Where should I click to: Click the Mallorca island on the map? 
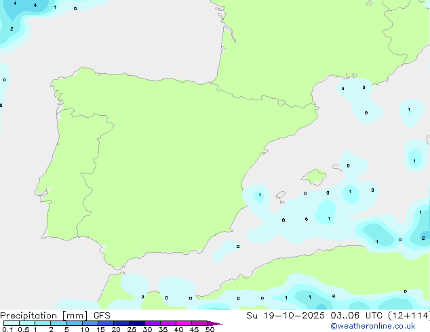point(315,177)
